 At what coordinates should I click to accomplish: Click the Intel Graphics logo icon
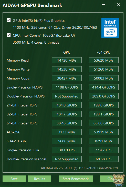click(110, 28)
